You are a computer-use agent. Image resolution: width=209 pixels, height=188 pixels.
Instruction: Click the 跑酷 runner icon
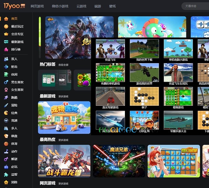(x=6, y=98)
